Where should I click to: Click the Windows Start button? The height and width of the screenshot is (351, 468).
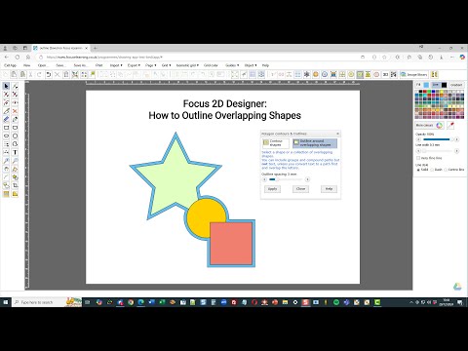click(x=5, y=302)
